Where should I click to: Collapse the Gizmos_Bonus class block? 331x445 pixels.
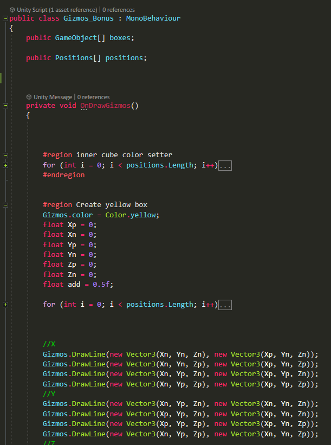(5, 18)
